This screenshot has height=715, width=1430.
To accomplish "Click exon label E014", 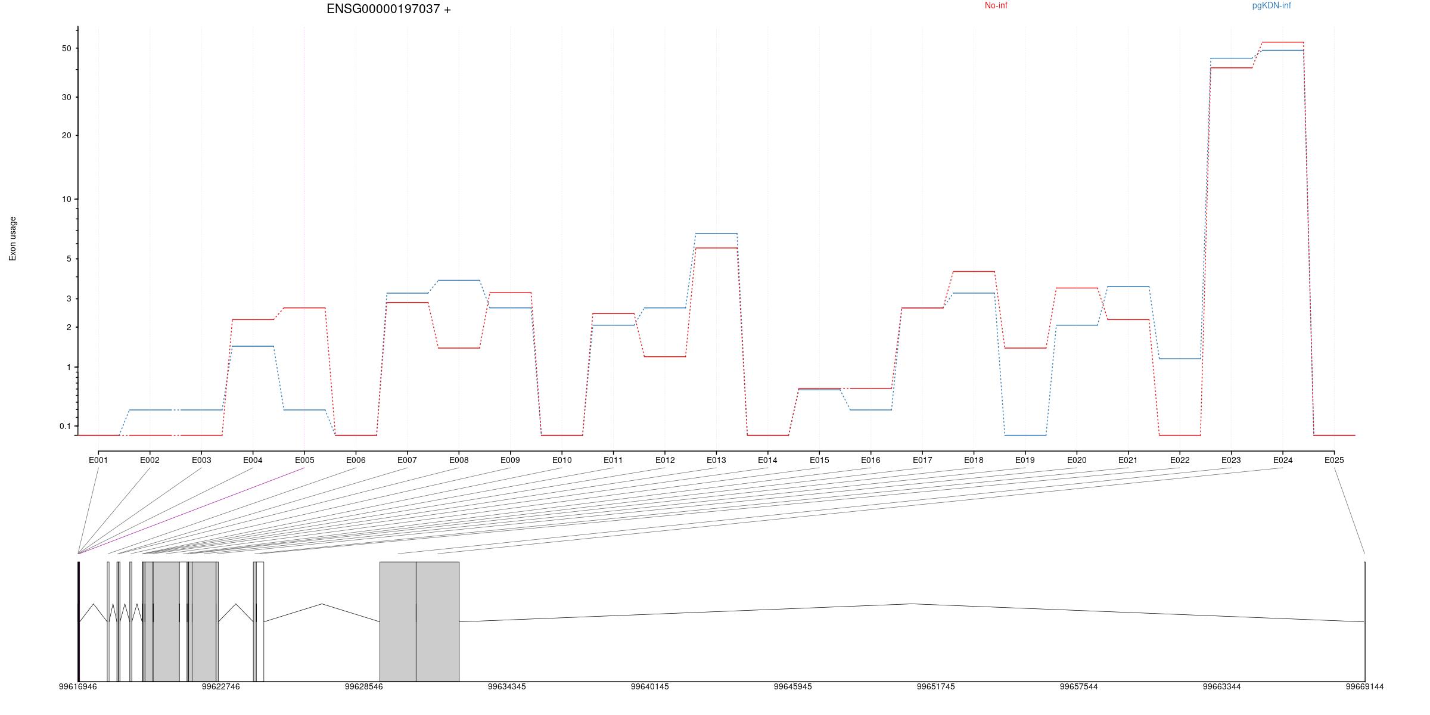I will click(x=767, y=460).
